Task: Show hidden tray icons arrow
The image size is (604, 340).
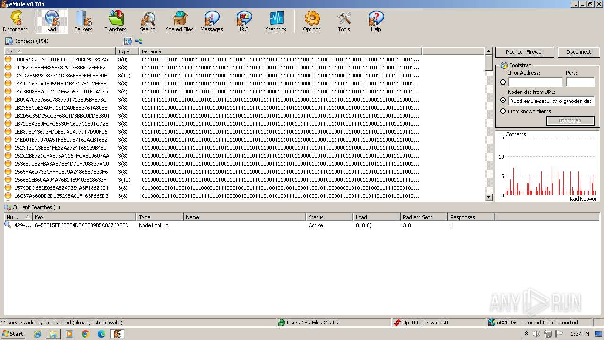Action: click(526, 334)
